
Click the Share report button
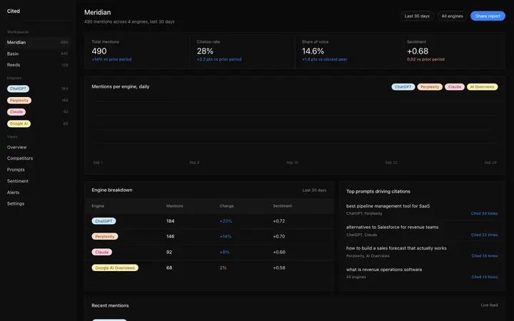pos(488,16)
